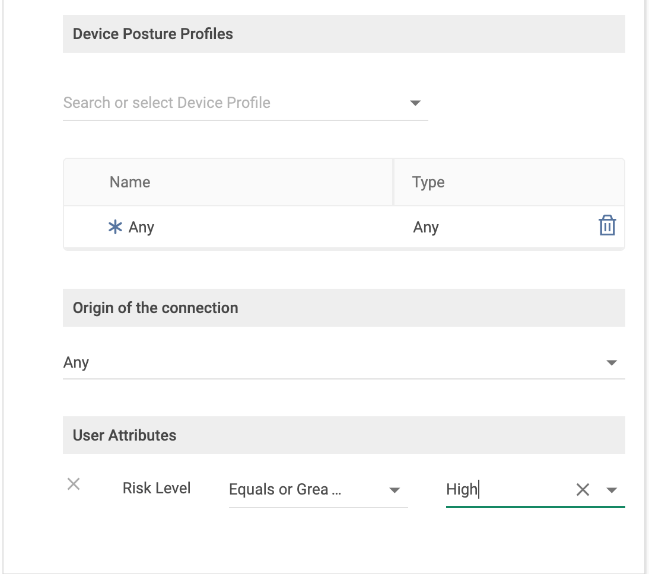Click the Risk Level attribute label

(157, 489)
